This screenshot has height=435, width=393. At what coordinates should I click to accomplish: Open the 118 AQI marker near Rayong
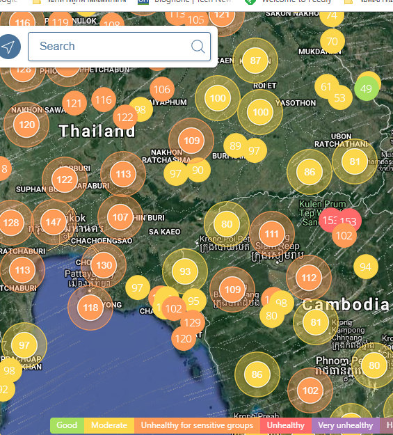pos(90,308)
